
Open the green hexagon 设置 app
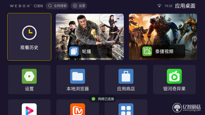tap(29, 76)
